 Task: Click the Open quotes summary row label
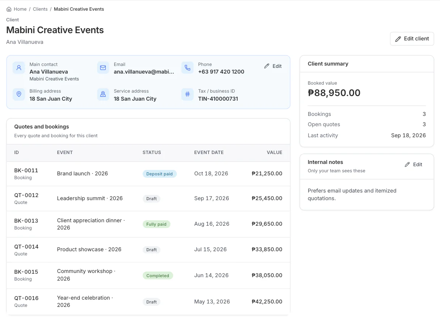point(324,124)
